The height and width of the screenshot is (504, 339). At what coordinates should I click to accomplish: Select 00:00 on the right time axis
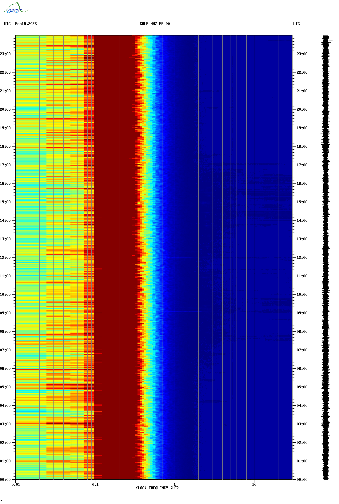click(x=302, y=480)
